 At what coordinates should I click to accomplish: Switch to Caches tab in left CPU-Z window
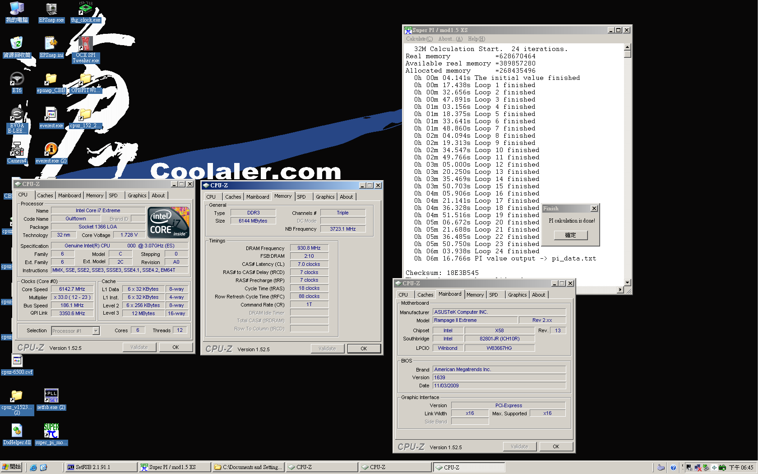coord(45,195)
